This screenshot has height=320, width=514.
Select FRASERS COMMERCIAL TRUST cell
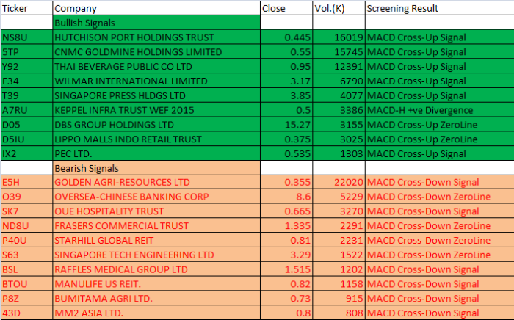click(x=156, y=225)
